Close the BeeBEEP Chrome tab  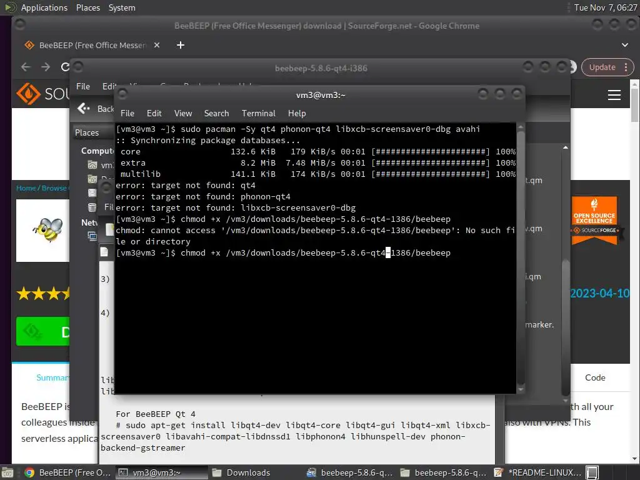pos(157,45)
